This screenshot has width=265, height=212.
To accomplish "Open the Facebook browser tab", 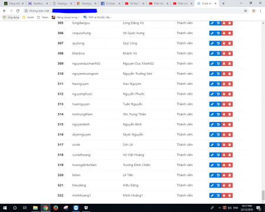I will pyautogui.click(x=111, y=4).
